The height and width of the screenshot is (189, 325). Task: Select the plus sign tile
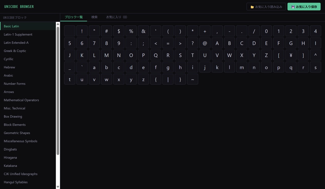(205, 31)
